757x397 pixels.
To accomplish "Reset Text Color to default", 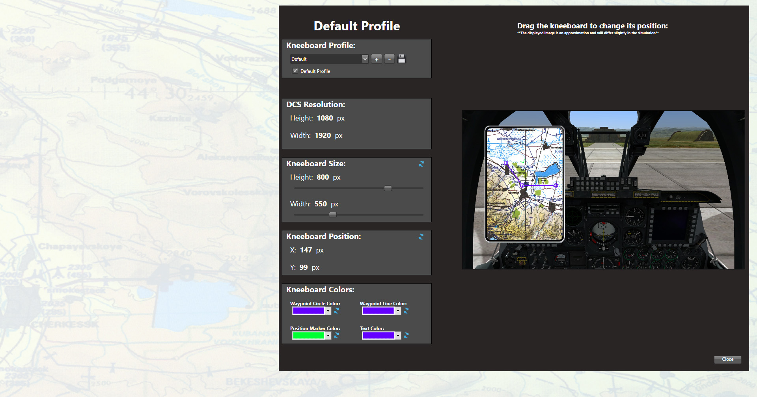I will pyautogui.click(x=406, y=336).
